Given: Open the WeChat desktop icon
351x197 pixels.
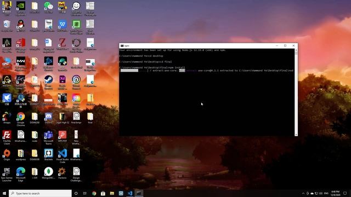Looking at the screenshot, I should (x=48, y=7).
